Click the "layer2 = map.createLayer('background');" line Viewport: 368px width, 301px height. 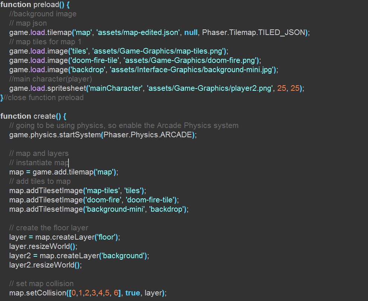pos(79,256)
